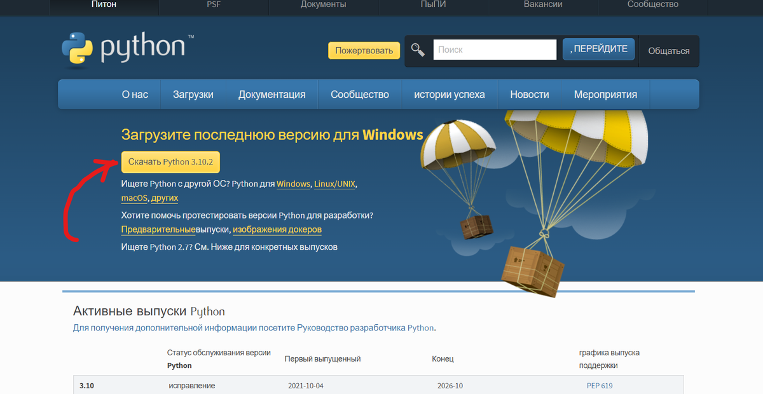The width and height of the screenshot is (763, 394).
Task: Click the Загрузите последнюю версию для Windows heading
Action: coord(272,135)
